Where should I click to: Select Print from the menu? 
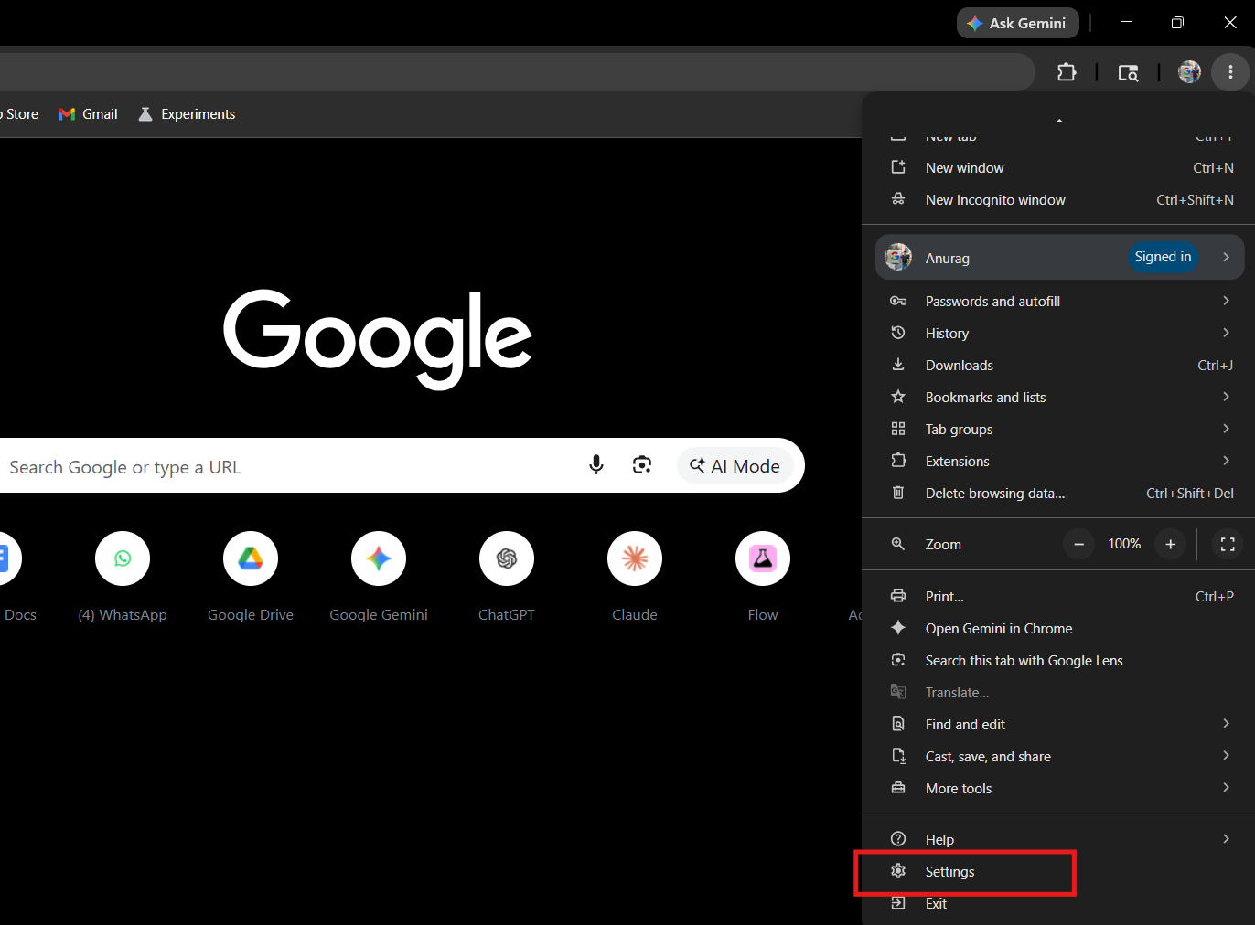[x=1059, y=597]
